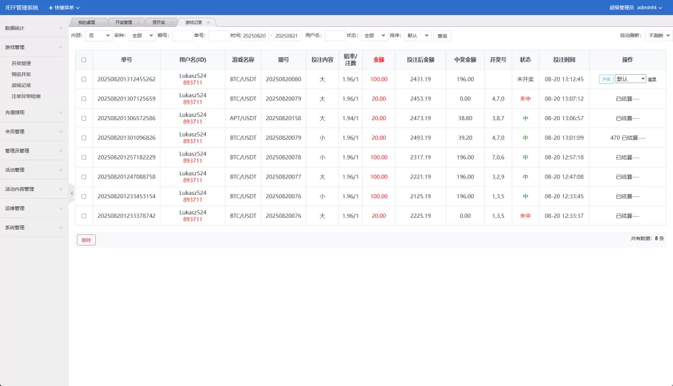Expand the 运维管理 sidebar section

[34, 209]
